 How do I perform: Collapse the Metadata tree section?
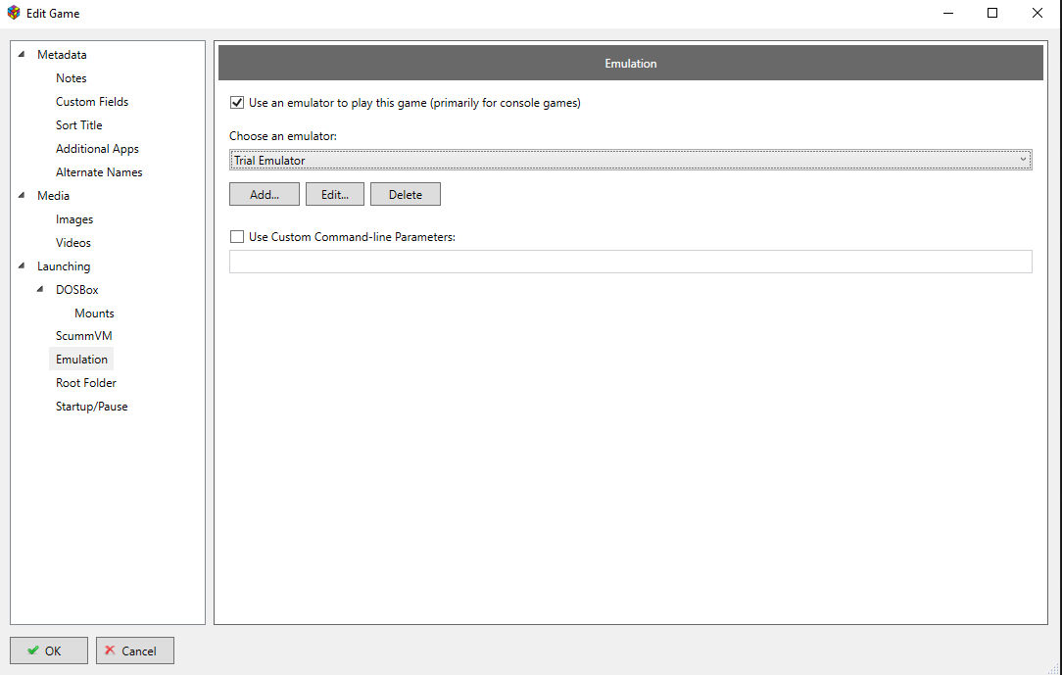(22, 55)
